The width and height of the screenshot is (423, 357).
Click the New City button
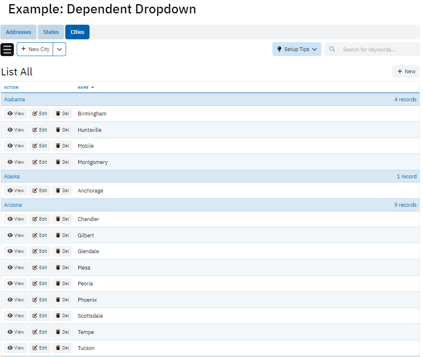pyautogui.click(x=35, y=49)
